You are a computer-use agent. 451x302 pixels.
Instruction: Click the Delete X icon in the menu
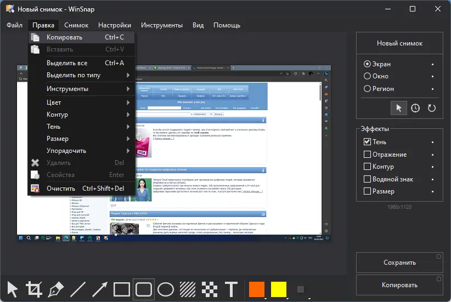coord(35,163)
